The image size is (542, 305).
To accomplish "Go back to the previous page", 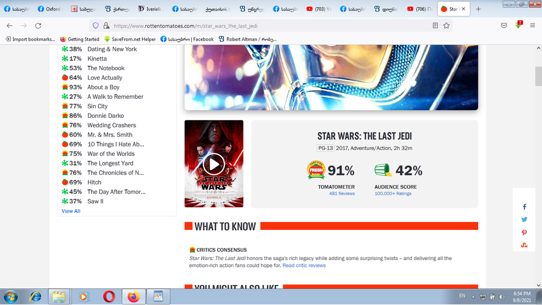I will (x=10, y=25).
